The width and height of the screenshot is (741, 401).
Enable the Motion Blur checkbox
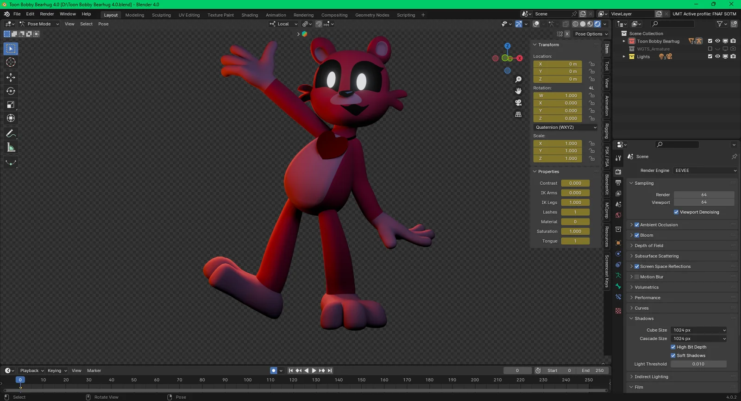[637, 277]
